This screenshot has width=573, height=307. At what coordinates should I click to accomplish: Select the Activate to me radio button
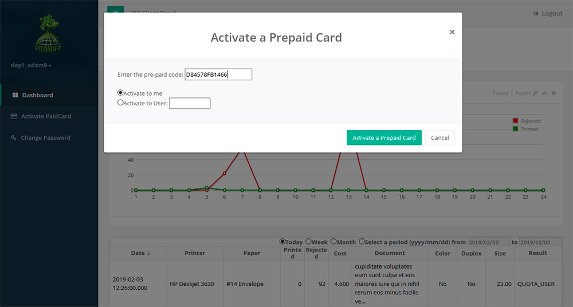click(x=120, y=93)
